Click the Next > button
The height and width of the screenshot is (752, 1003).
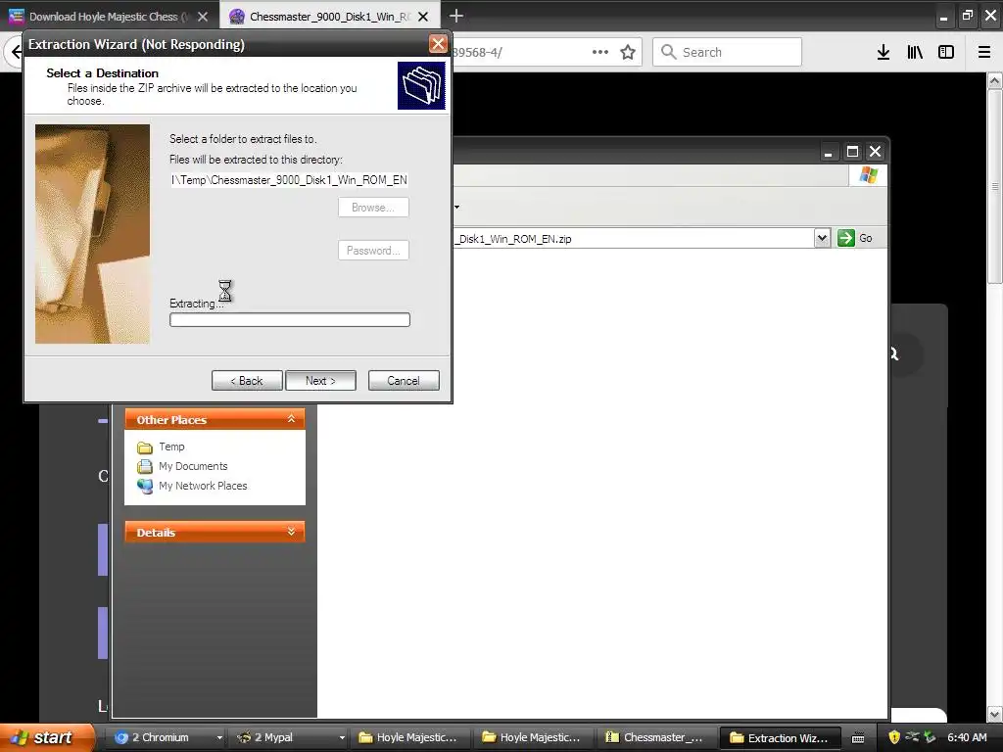pyautogui.click(x=320, y=381)
